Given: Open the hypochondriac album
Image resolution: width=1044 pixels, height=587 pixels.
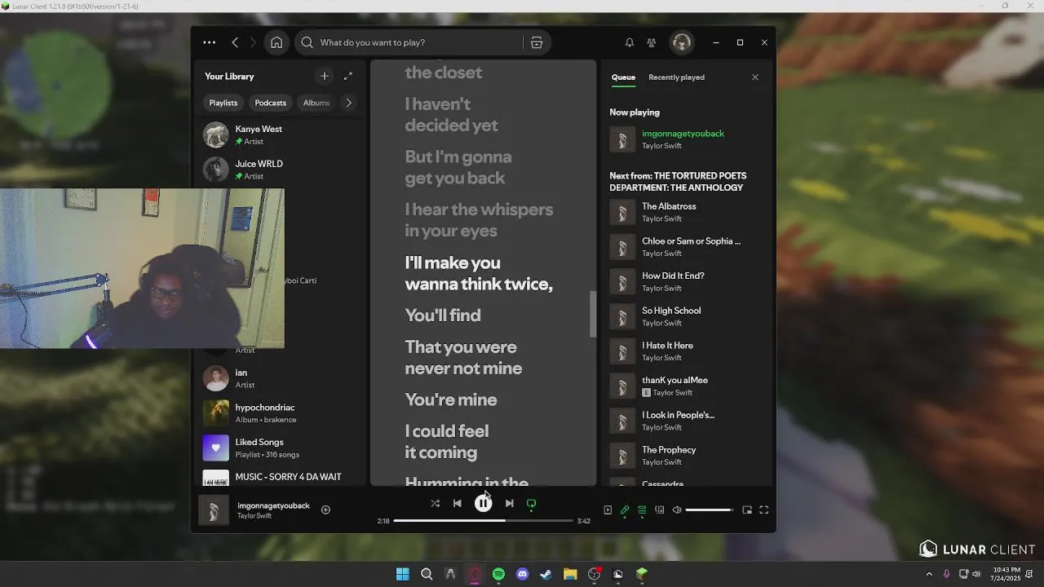Looking at the screenshot, I should tap(280, 413).
